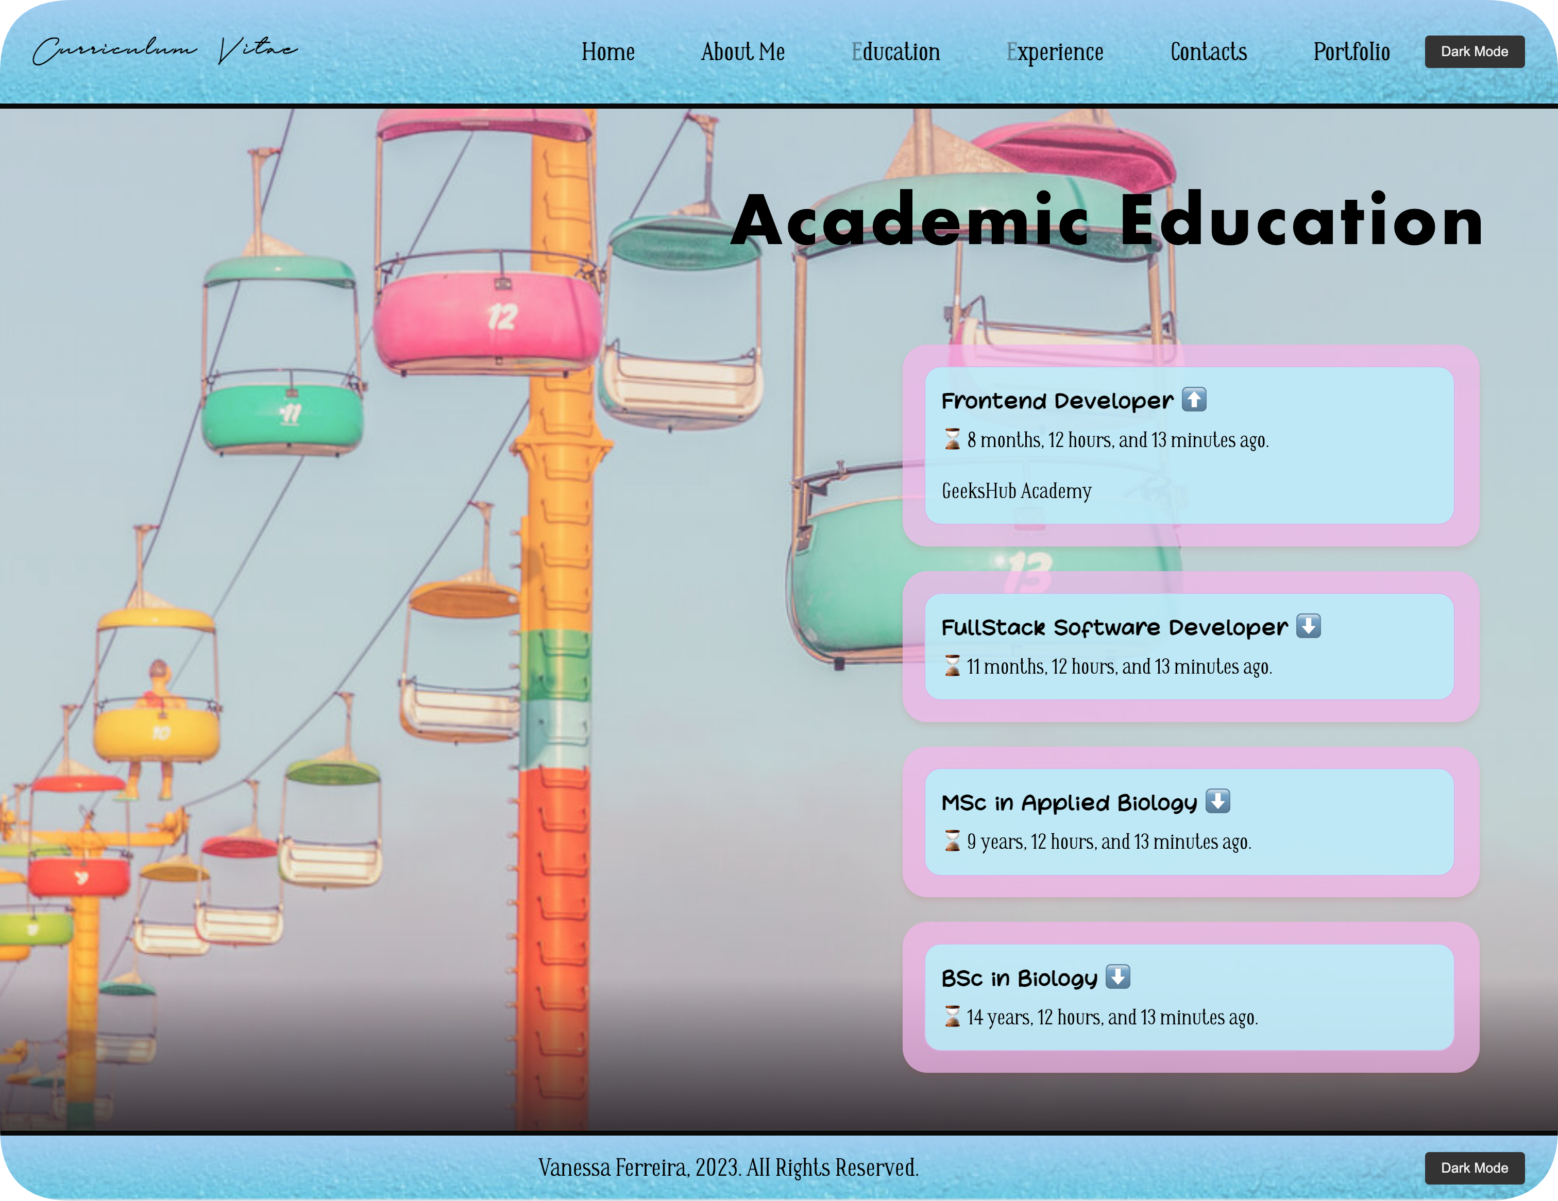The width and height of the screenshot is (1558, 1201).
Task: Click '9 years, 12 hours, and 13 minutes ago'
Action: point(1109,842)
